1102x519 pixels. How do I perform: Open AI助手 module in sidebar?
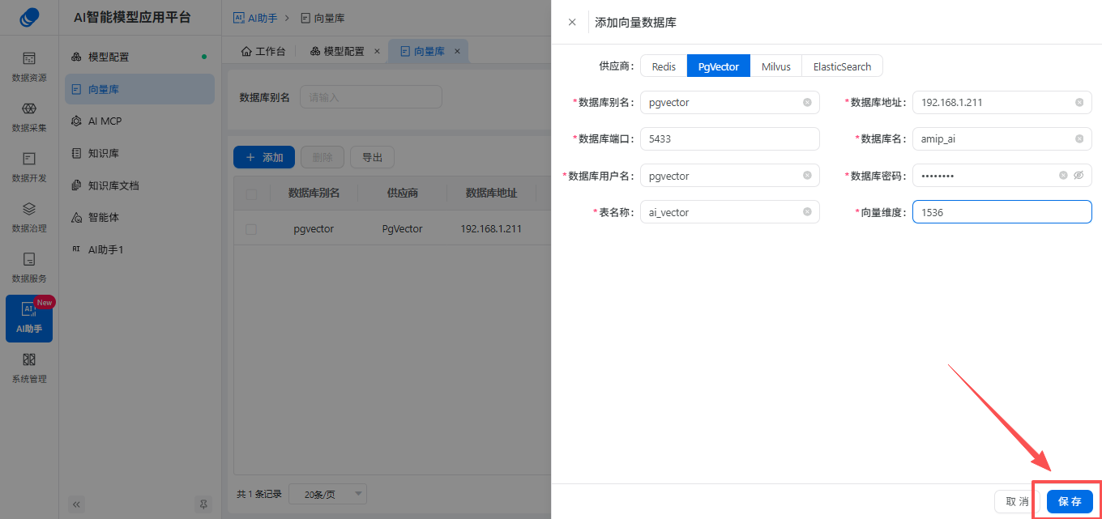[x=29, y=318]
